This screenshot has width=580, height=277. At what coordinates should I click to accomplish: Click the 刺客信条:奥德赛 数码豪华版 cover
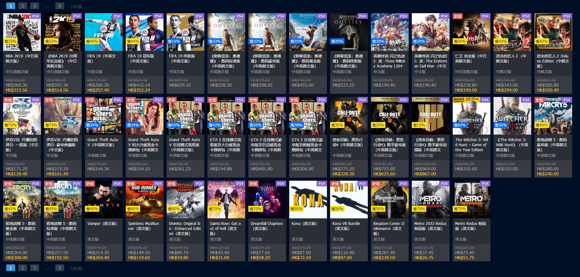coord(267,32)
